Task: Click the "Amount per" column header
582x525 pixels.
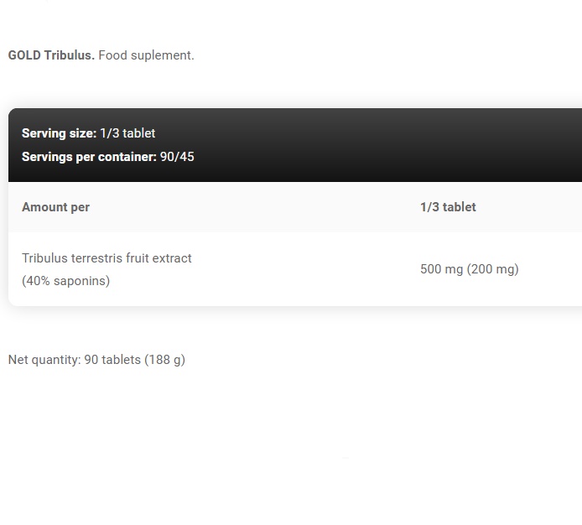Action: [x=55, y=207]
